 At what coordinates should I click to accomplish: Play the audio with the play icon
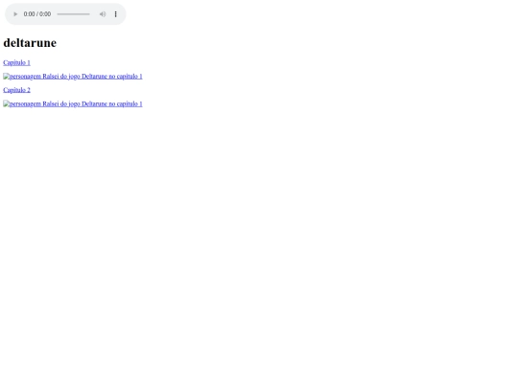(15, 14)
